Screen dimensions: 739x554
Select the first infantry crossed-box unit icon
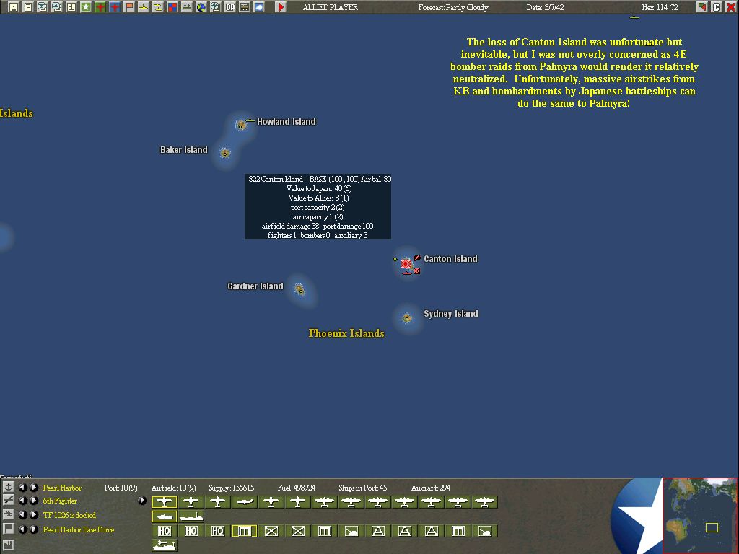point(271,531)
